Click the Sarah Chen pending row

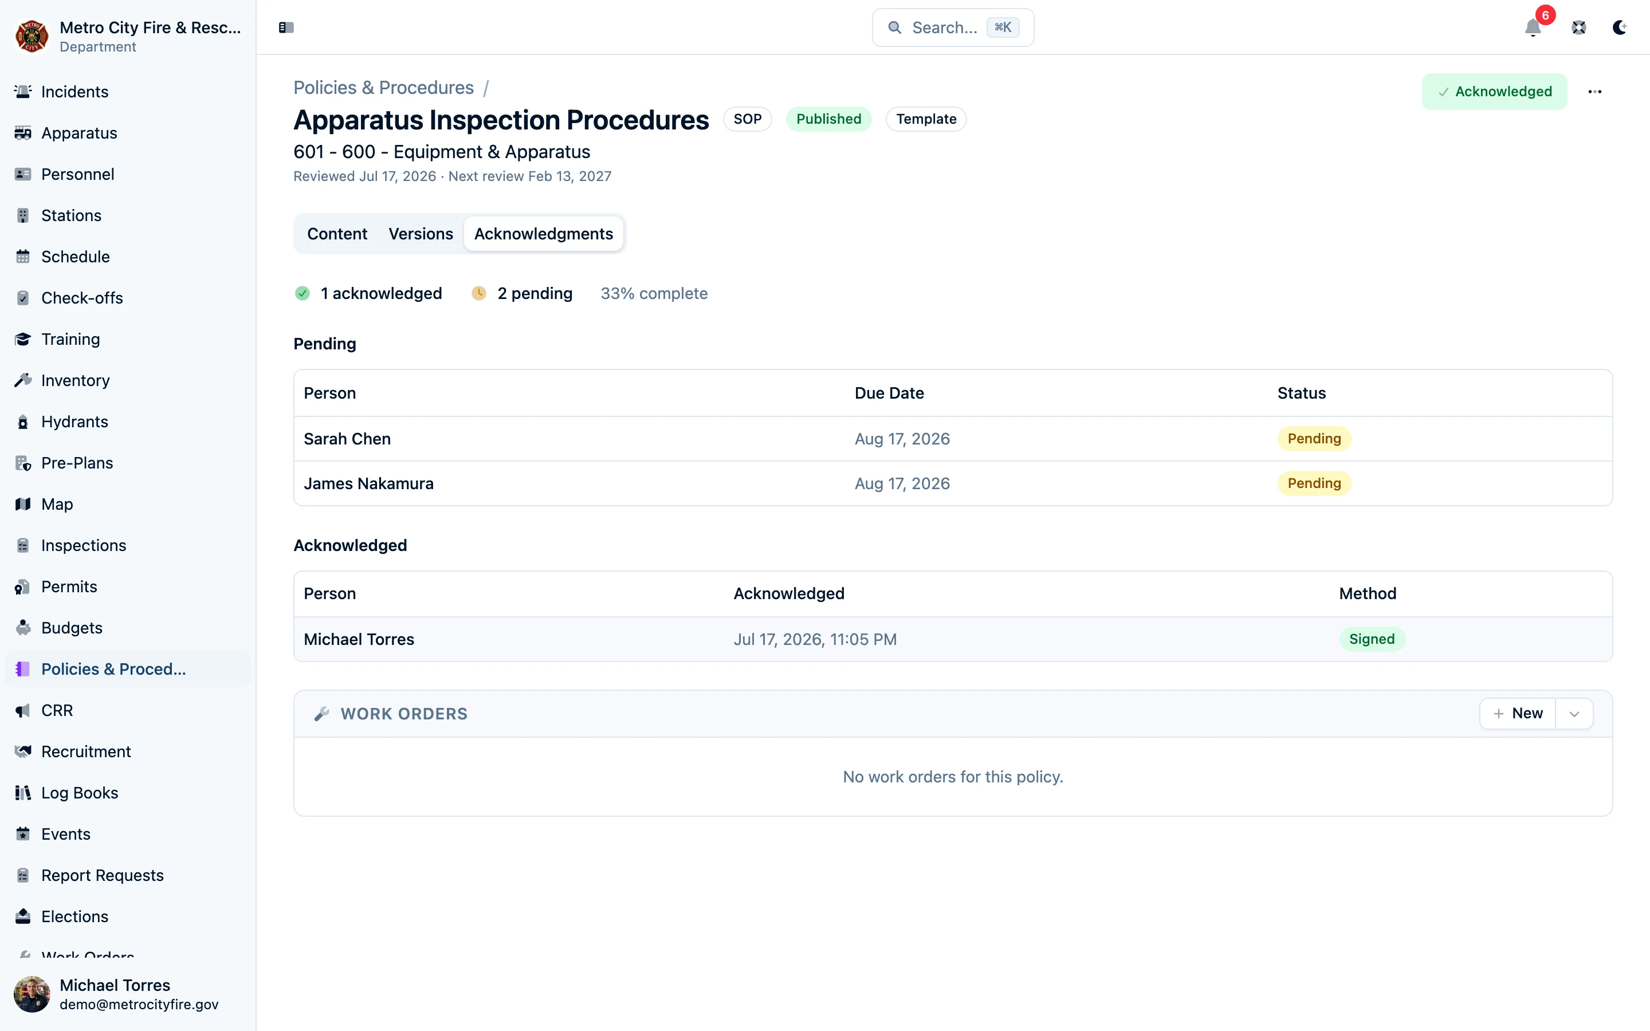pos(953,438)
